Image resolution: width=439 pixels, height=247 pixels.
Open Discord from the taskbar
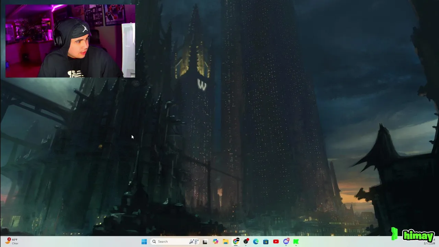click(x=286, y=242)
